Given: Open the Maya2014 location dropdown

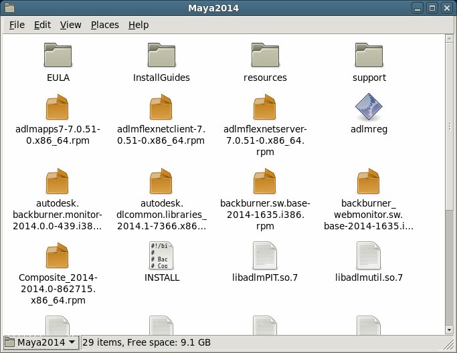Looking at the screenshot, I should 41,342.
